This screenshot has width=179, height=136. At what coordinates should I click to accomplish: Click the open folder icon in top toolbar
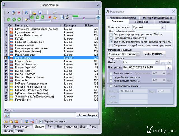coord(34,13)
